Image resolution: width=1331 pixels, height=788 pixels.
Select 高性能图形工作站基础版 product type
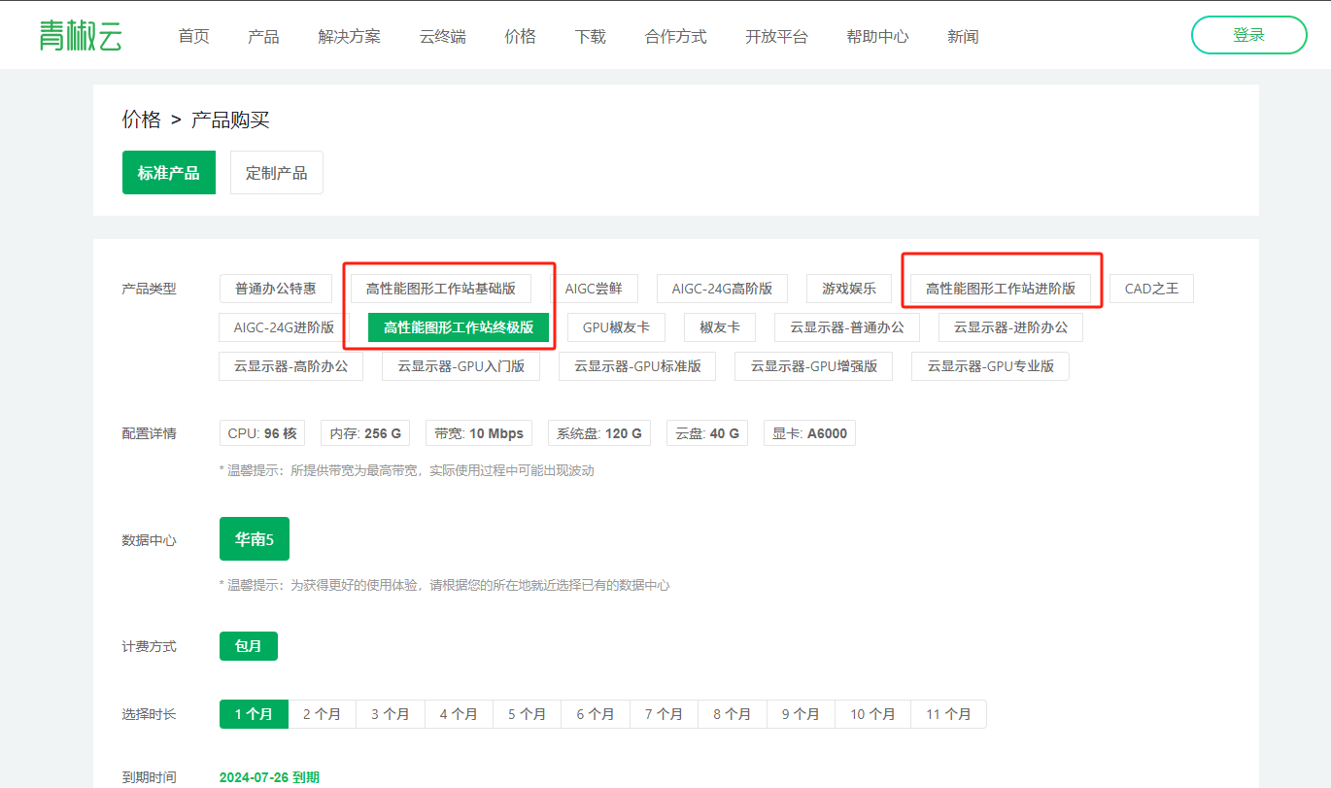click(441, 289)
